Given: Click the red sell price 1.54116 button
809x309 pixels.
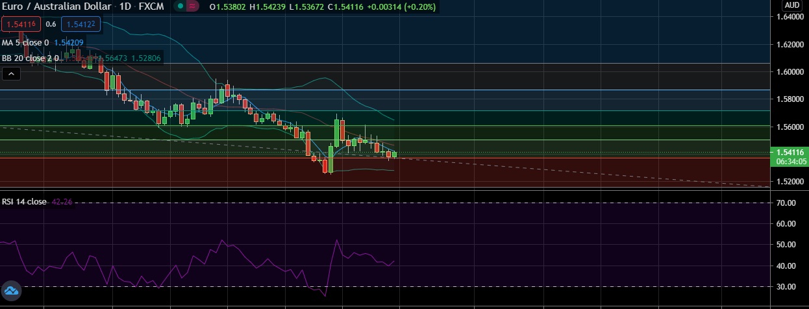Looking at the screenshot, I should click(21, 25).
